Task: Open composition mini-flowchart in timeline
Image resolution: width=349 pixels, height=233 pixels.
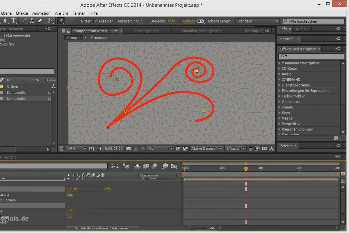Action: pos(115,166)
